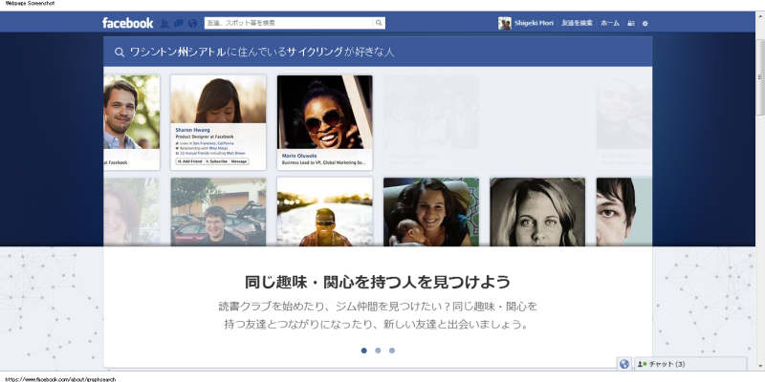Open friend requests icon in top bar

165,23
